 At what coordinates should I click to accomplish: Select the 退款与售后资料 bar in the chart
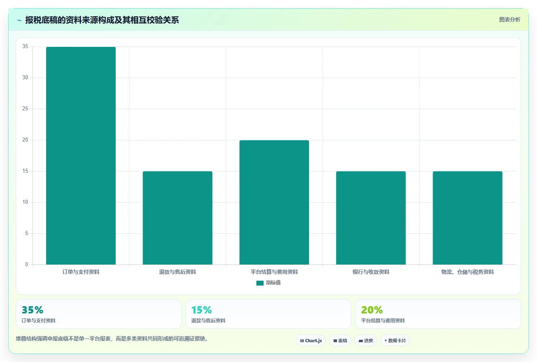pos(178,218)
